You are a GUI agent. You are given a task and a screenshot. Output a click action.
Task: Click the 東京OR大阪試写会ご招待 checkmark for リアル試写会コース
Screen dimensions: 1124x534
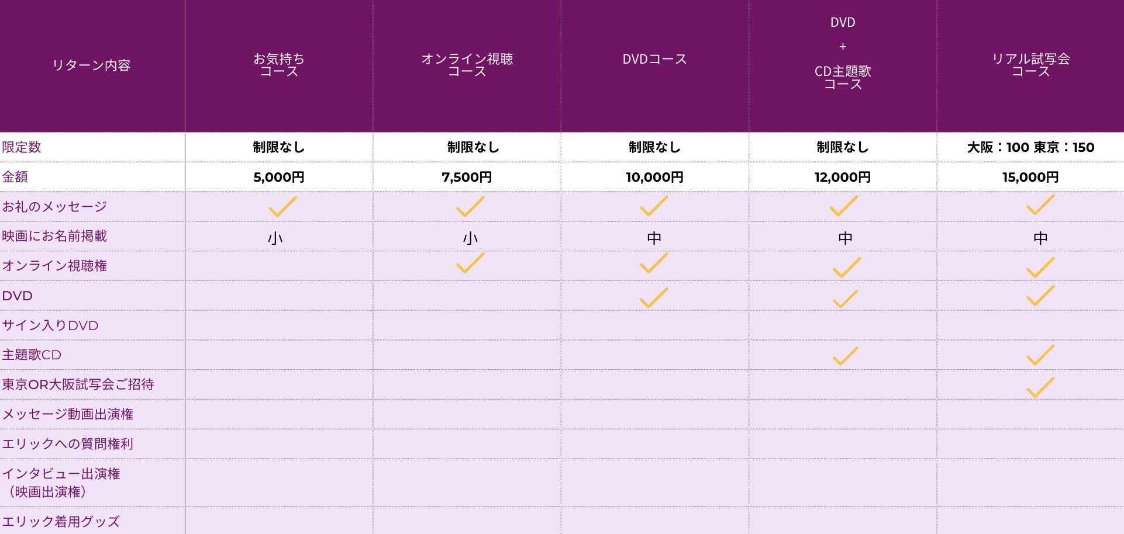(x=1040, y=387)
